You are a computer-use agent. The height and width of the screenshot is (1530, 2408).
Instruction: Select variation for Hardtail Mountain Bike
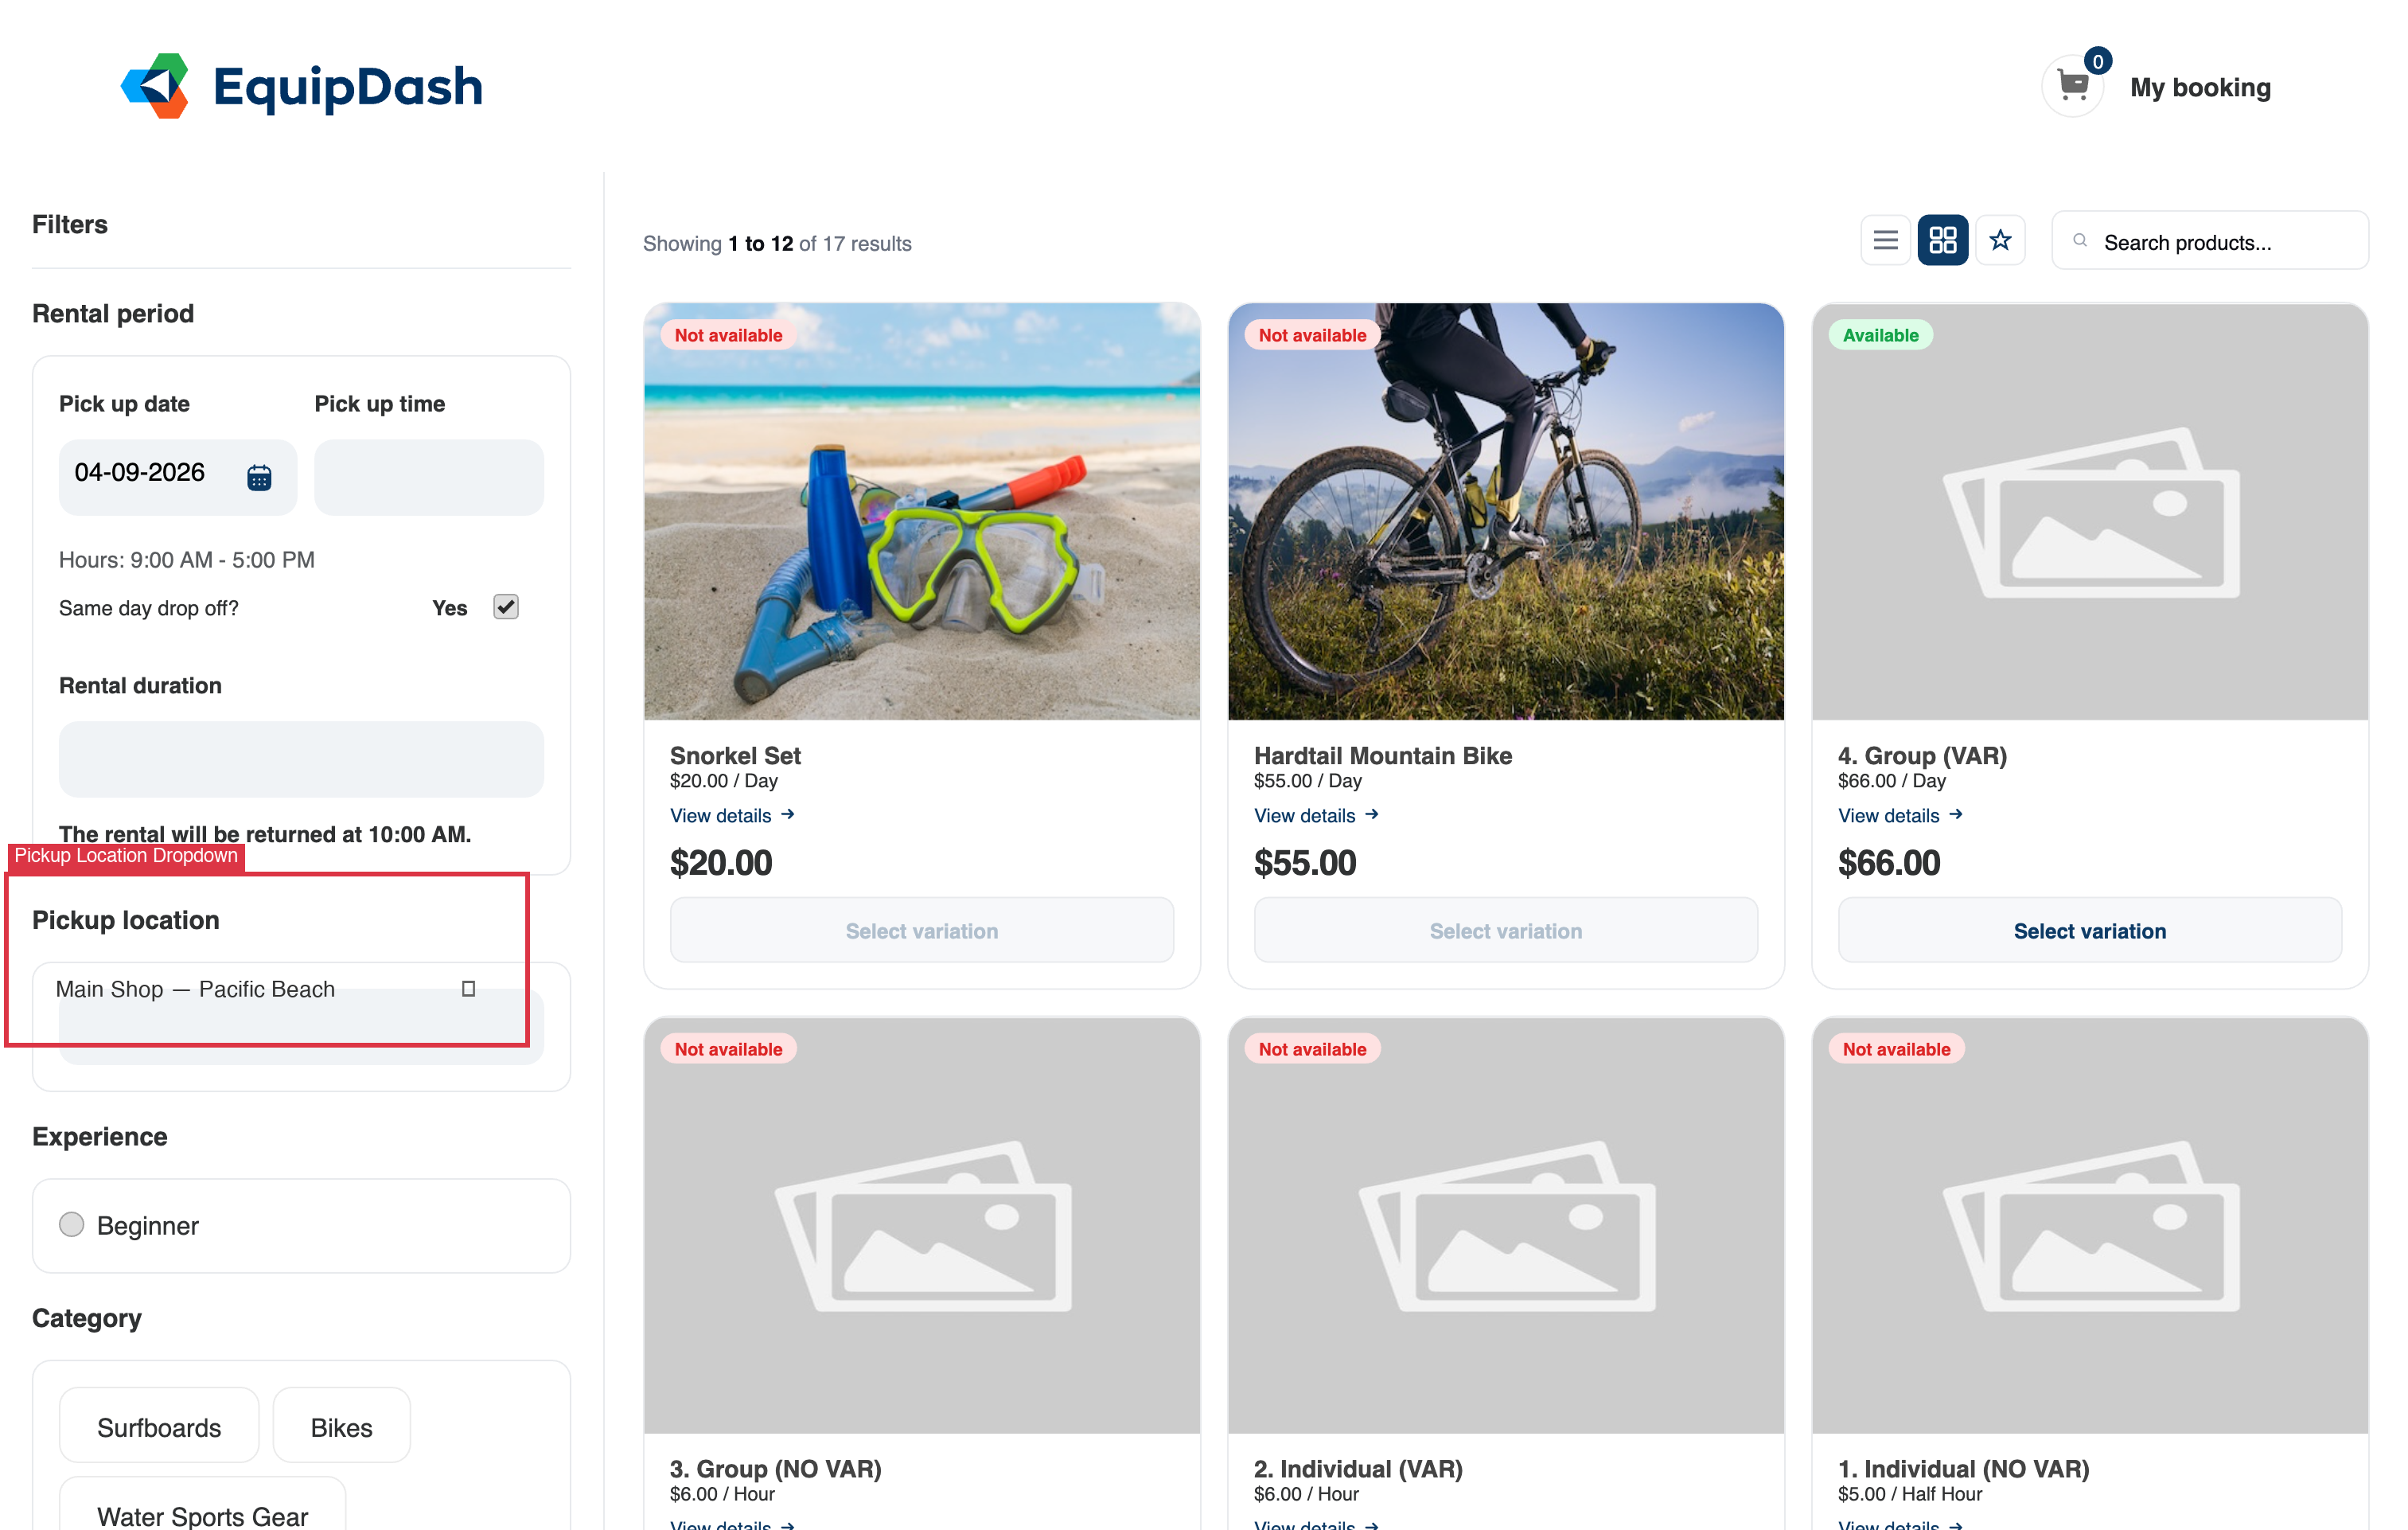pyautogui.click(x=1505, y=931)
